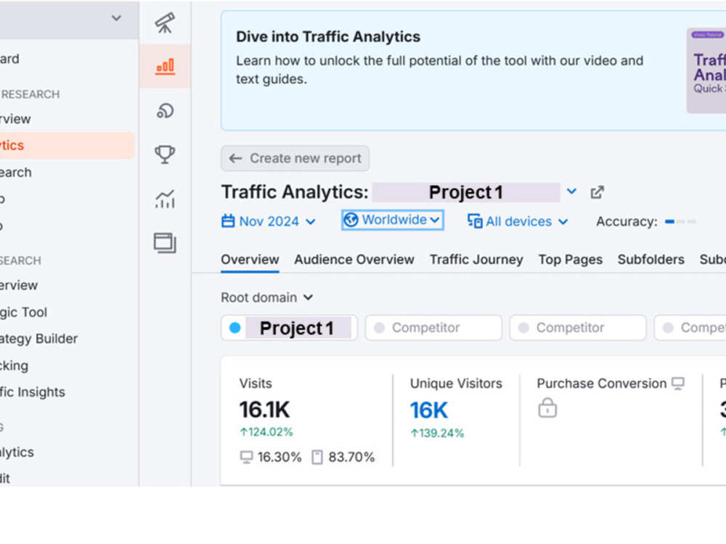Open Strategy Builder in left menu
The image size is (726, 544).
click(x=39, y=339)
